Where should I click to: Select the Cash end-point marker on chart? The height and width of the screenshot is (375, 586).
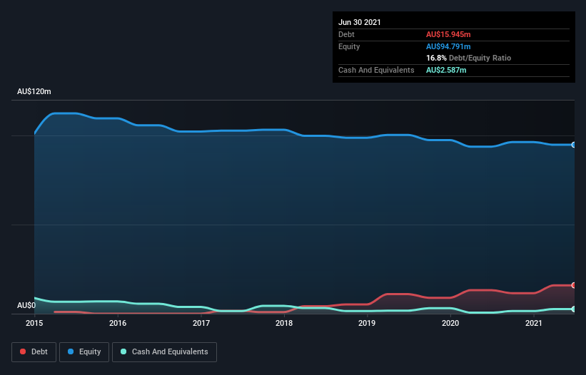click(574, 309)
